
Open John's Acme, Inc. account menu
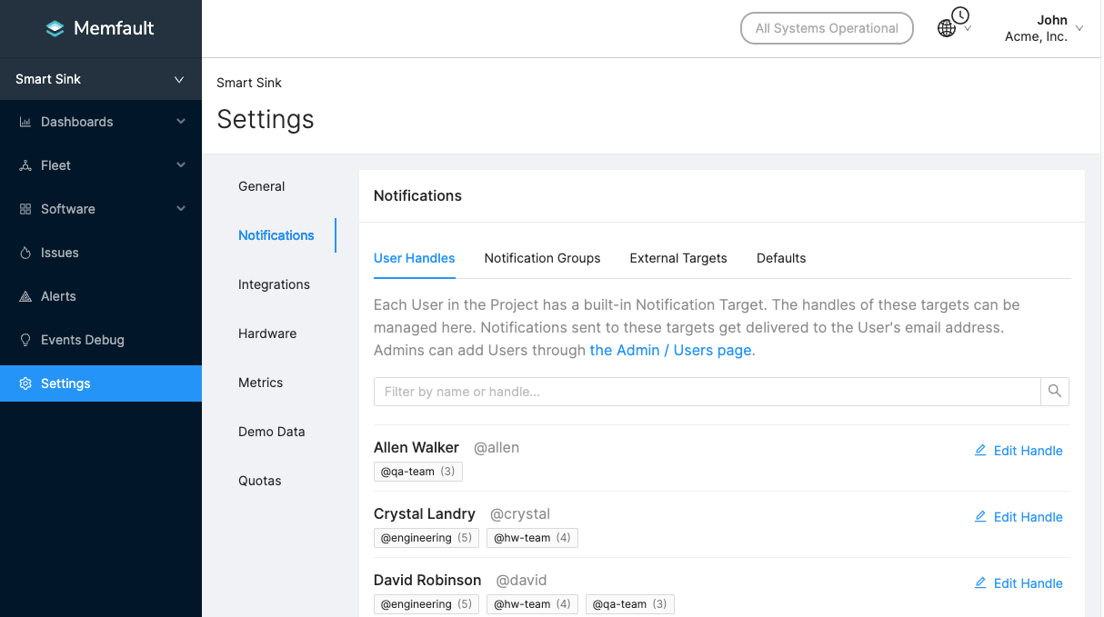click(x=1042, y=28)
